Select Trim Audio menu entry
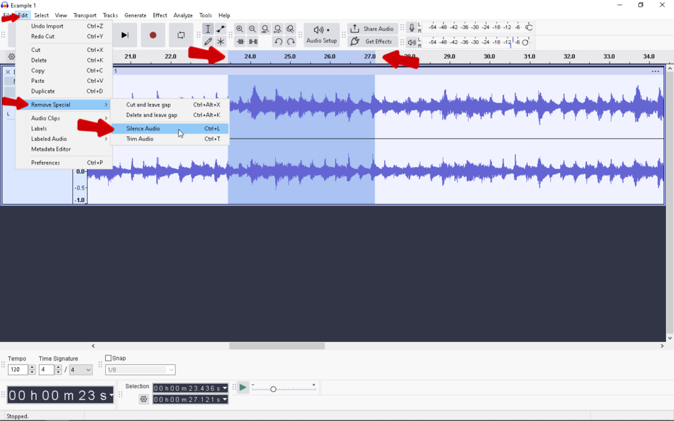Image resolution: width=674 pixels, height=421 pixels. tap(140, 139)
